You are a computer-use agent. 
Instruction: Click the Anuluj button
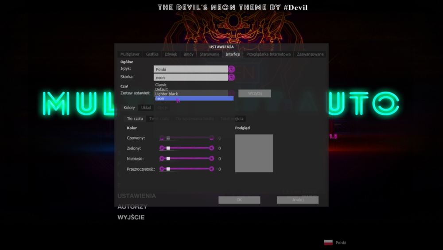(298, 199)
